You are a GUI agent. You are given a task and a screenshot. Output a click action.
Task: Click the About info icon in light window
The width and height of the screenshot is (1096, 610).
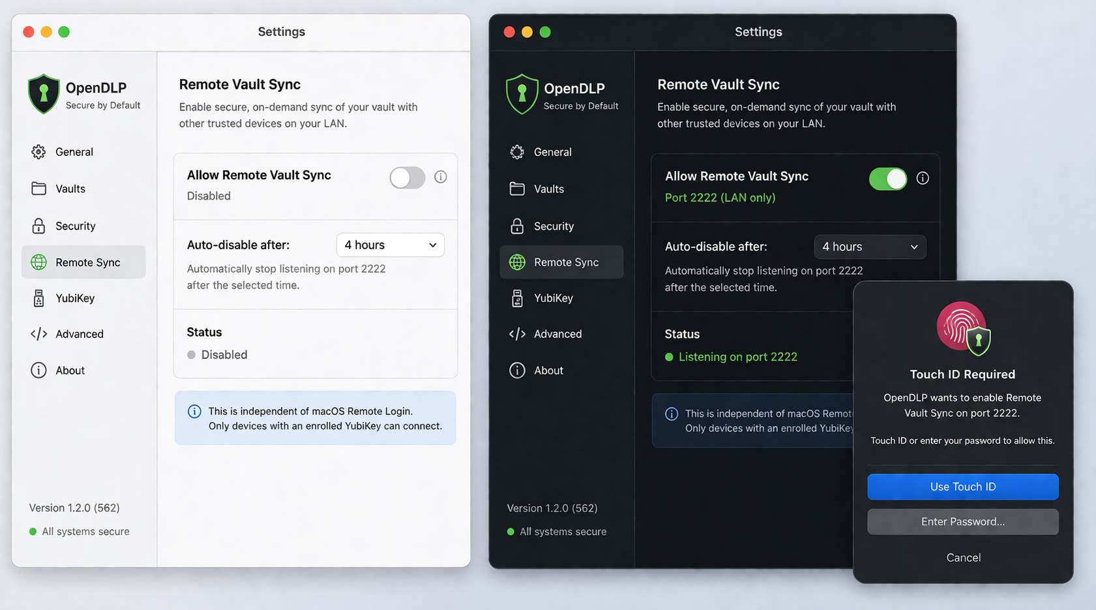38,371
